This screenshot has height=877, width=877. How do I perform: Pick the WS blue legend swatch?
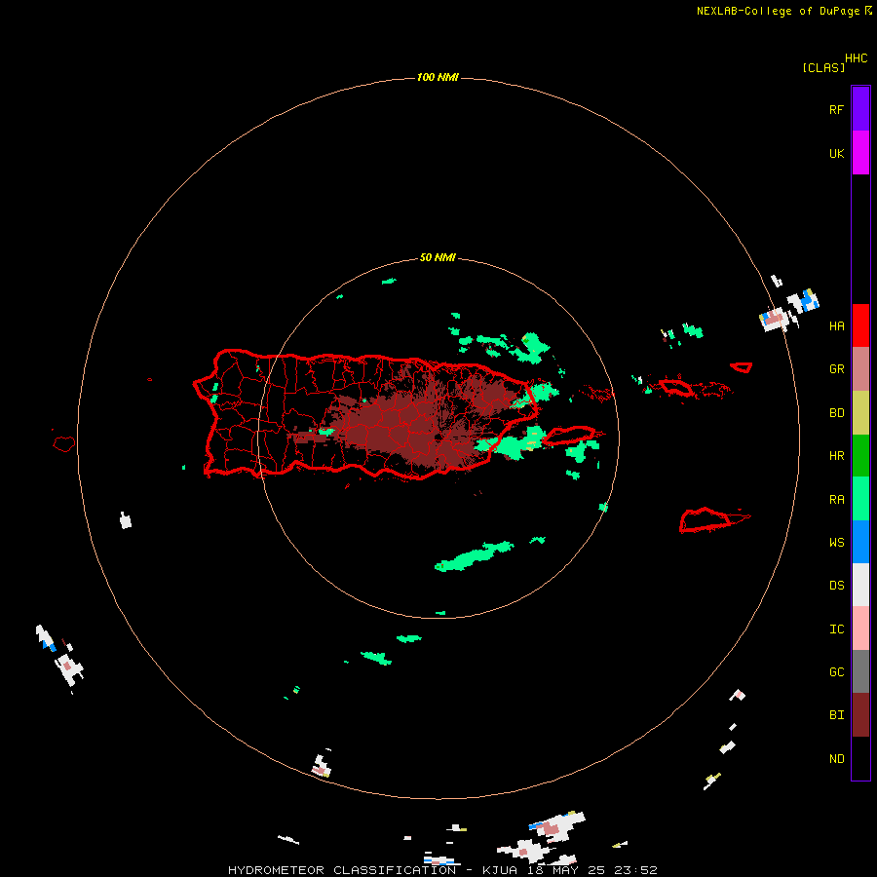click(x=860, y=542)
